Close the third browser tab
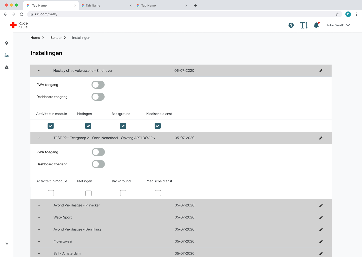Screen dimensions: 362x257 pyautogui.click(x=186, y=6)
